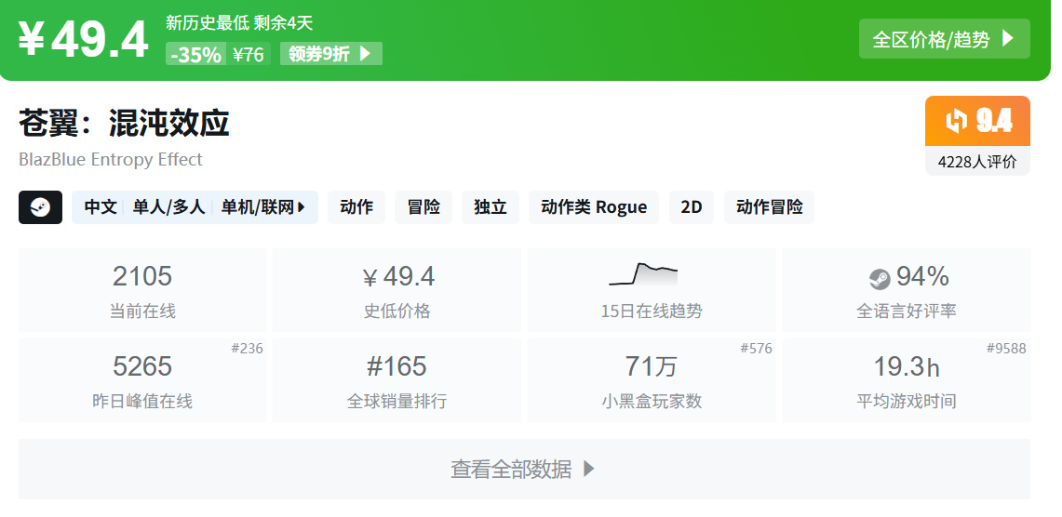Expand the 中文 单人/多人 单机/联网 info tag

(x=195, y=207)
